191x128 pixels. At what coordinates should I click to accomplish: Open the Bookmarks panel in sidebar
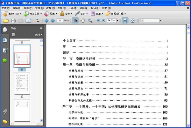click(5, 40)
